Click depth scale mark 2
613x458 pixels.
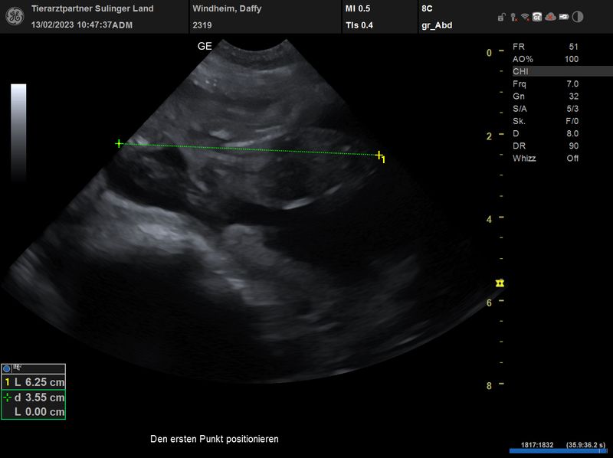489,136
